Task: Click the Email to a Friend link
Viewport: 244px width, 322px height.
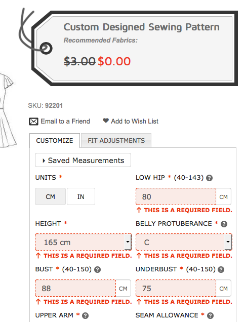Action: (x=65, y=122)
